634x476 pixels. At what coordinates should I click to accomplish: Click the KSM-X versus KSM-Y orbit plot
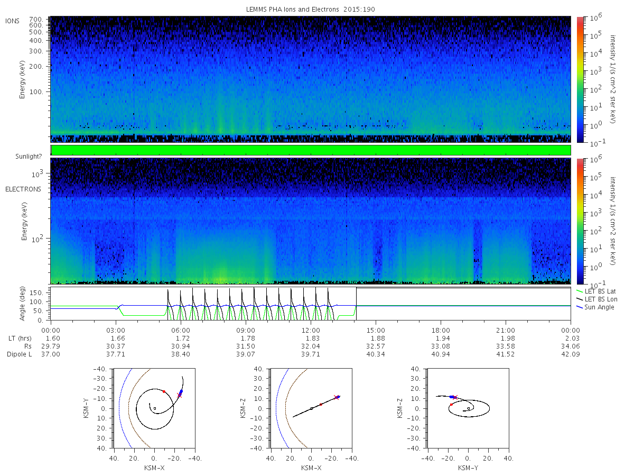[154, 408]
